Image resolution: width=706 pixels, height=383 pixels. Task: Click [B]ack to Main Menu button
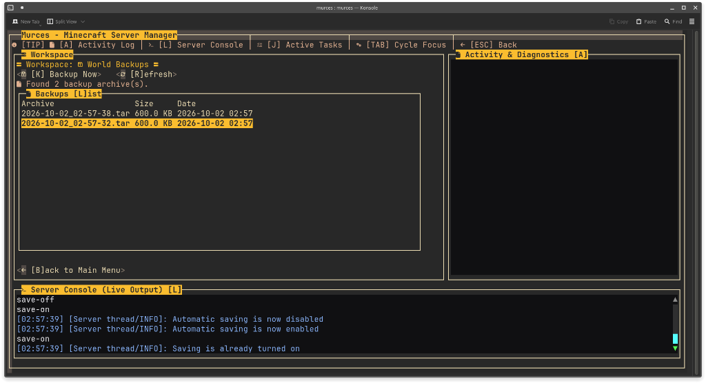pos(71,270)
